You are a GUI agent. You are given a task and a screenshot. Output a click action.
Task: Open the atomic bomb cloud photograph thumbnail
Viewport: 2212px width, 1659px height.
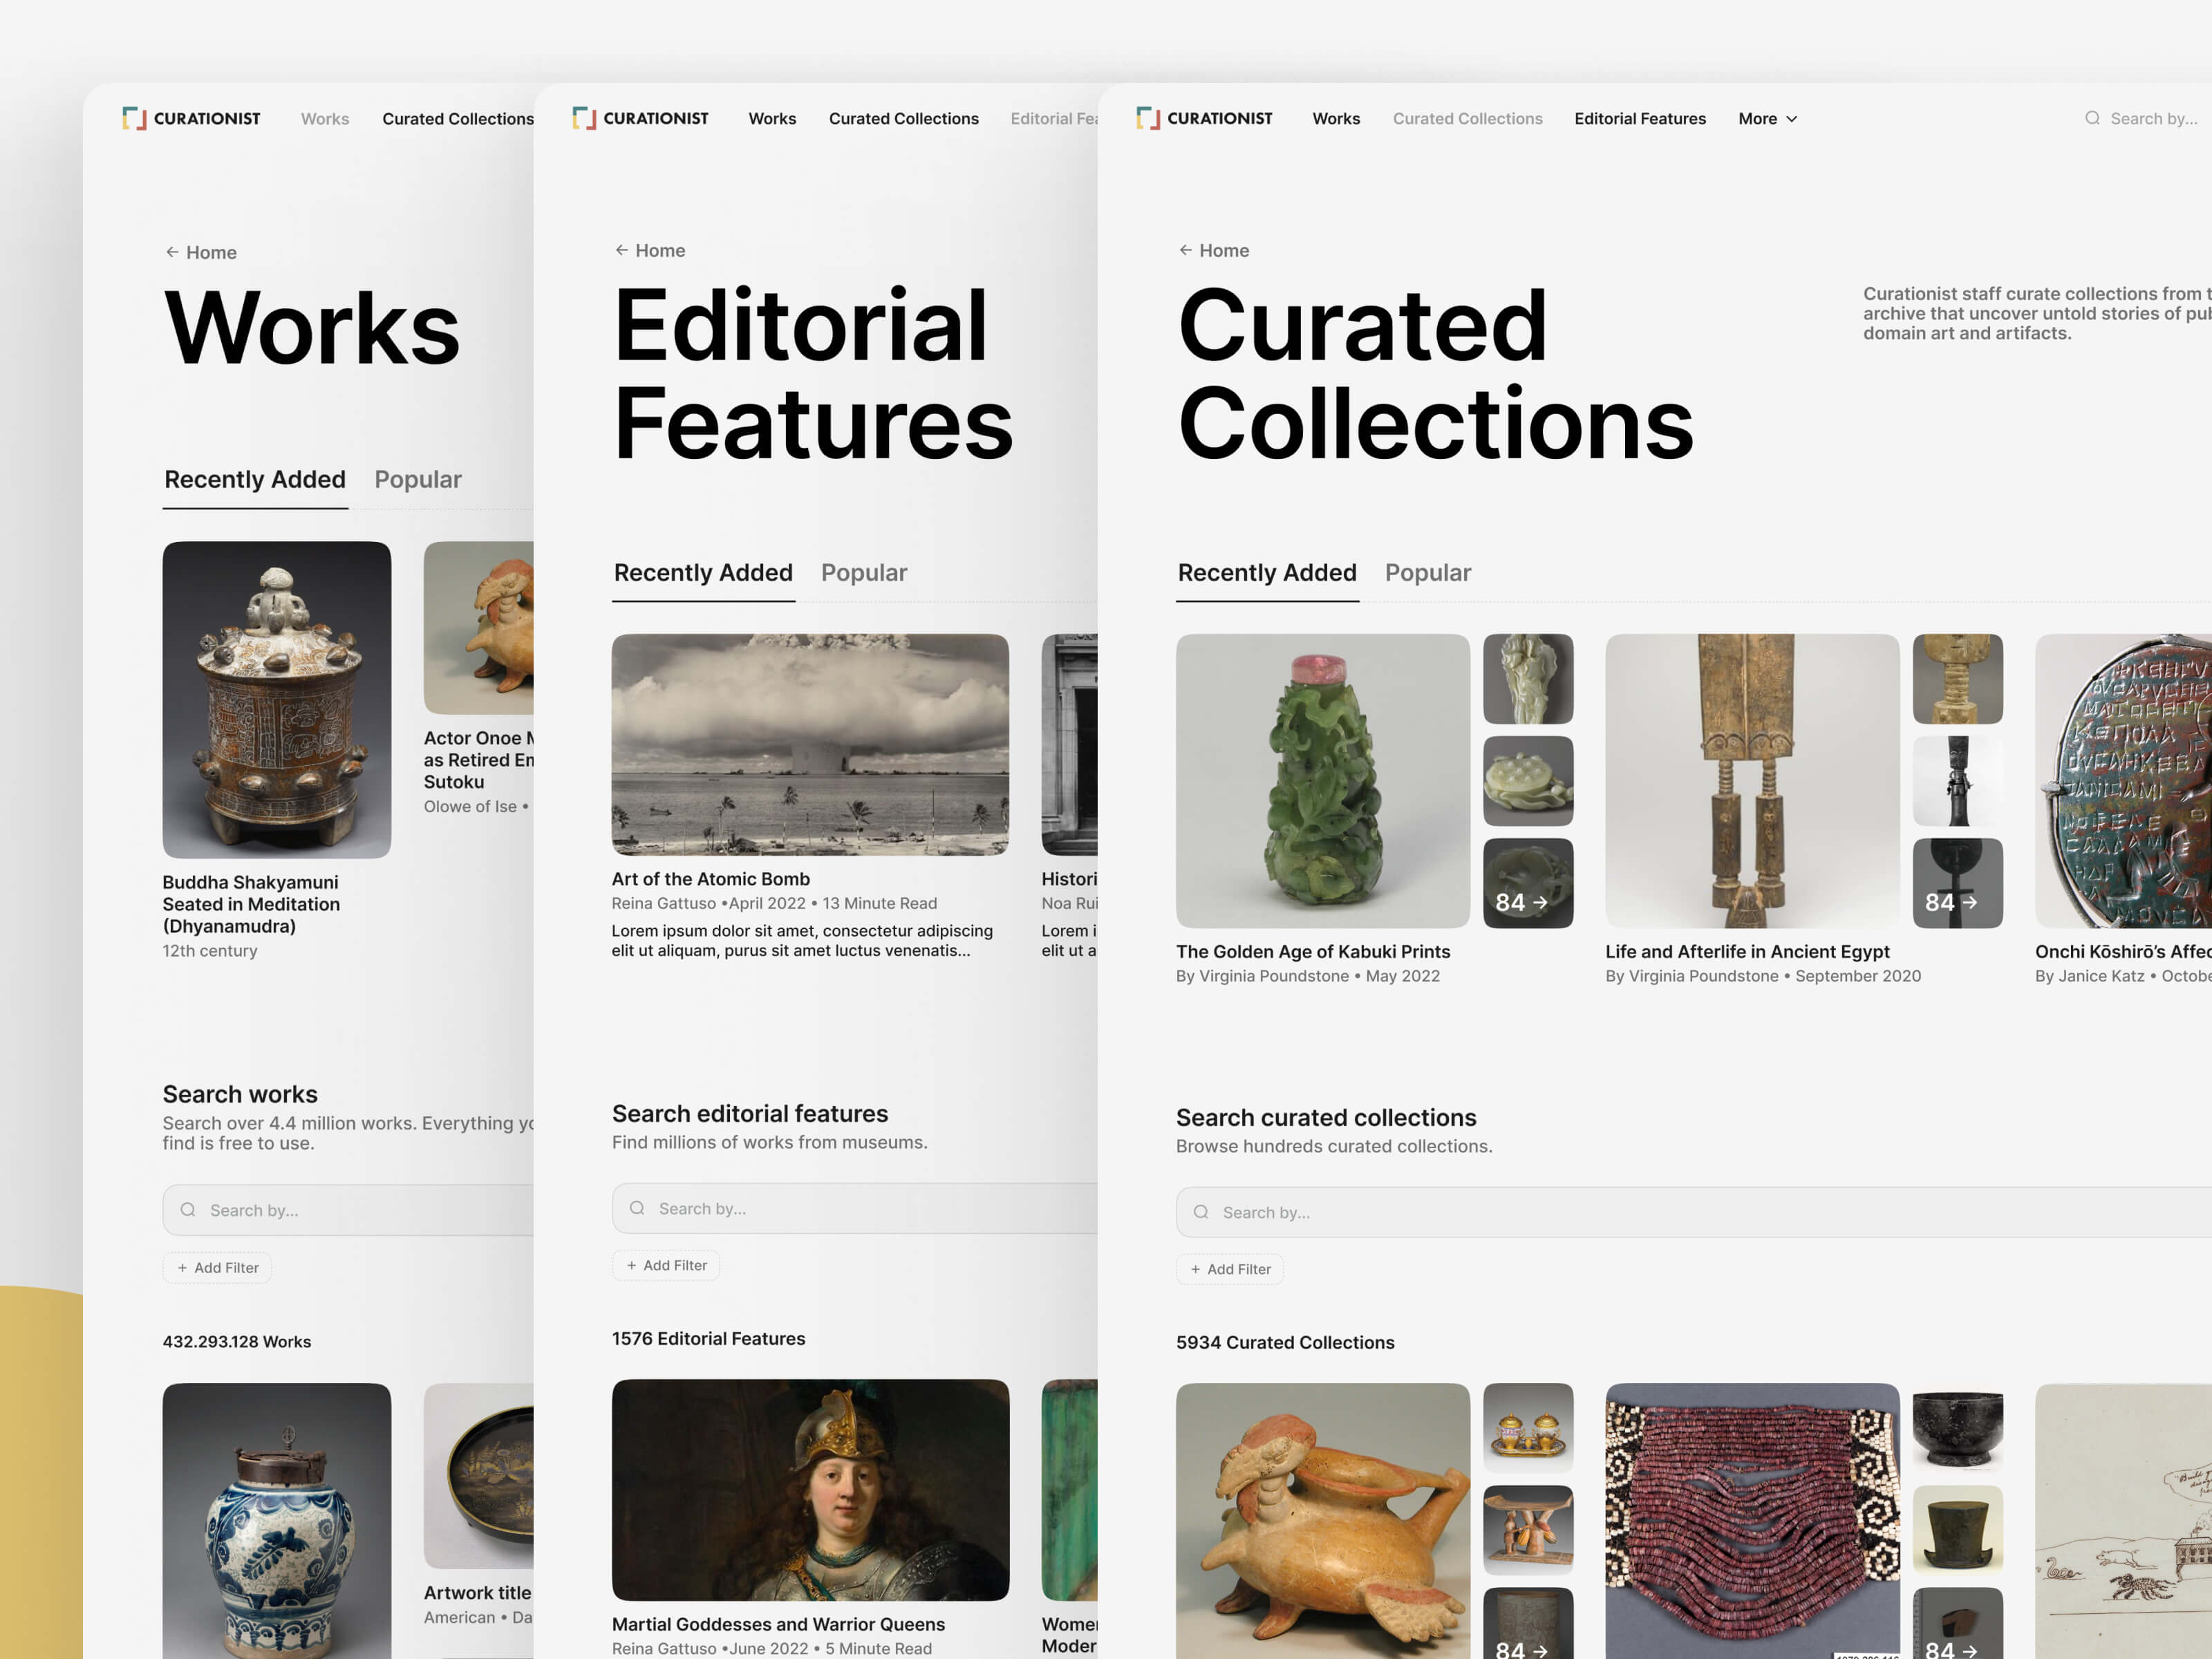click(x=810, y=745)
